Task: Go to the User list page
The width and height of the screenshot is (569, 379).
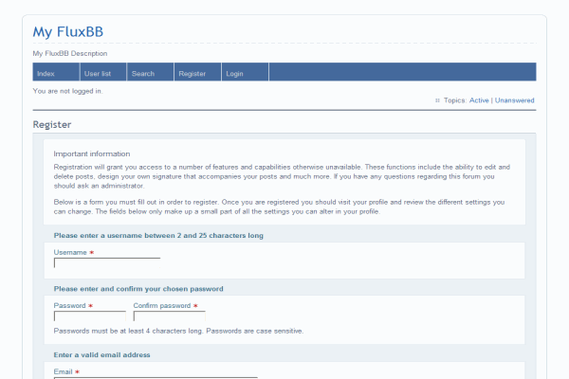Action: click(98, 73)
